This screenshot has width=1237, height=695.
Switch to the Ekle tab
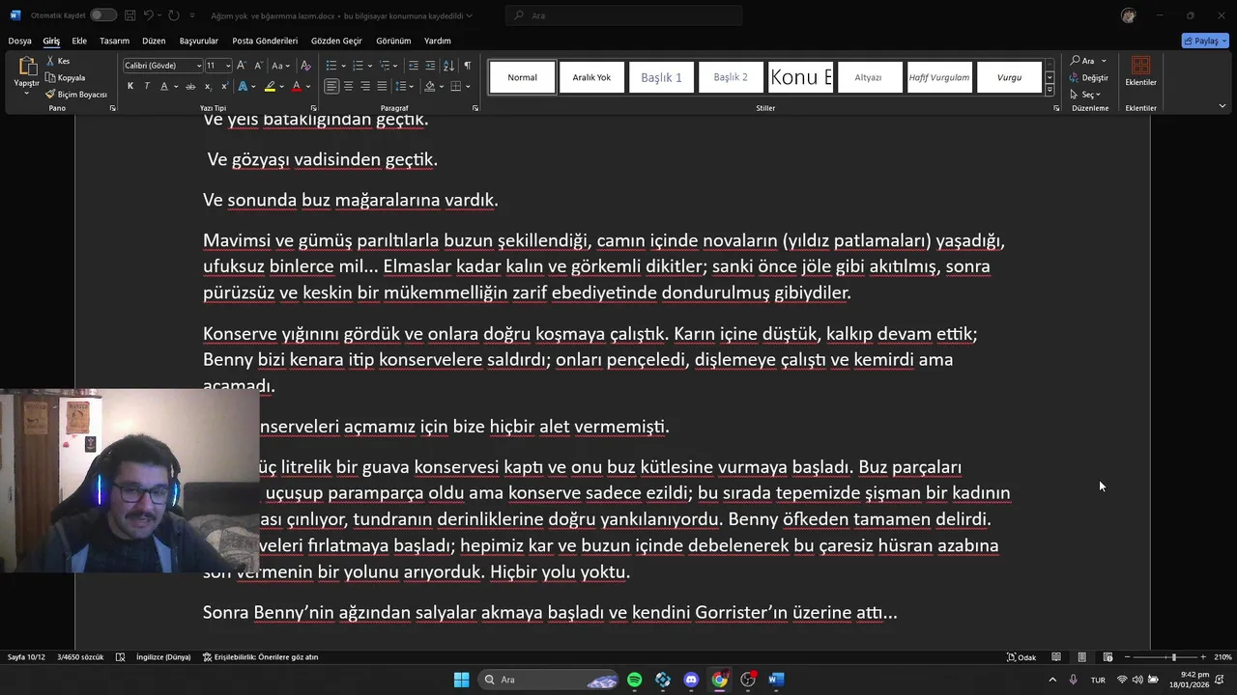[x=79, y=42]
